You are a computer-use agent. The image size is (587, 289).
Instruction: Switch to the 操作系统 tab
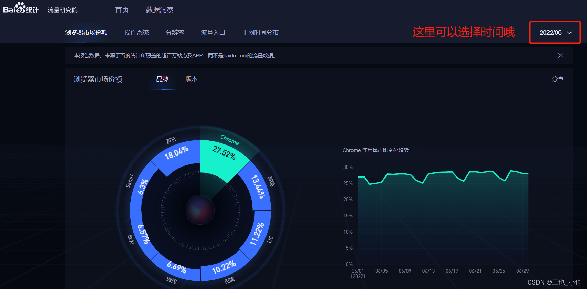tap(137, 33)
